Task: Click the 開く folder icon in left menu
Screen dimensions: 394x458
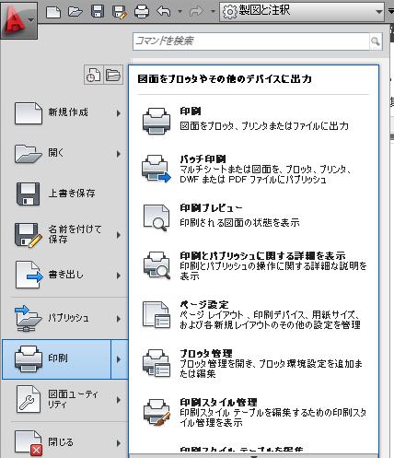Action: tap(29, 154)
